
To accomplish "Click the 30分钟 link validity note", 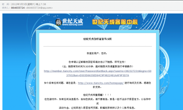I will click(98, 66).
